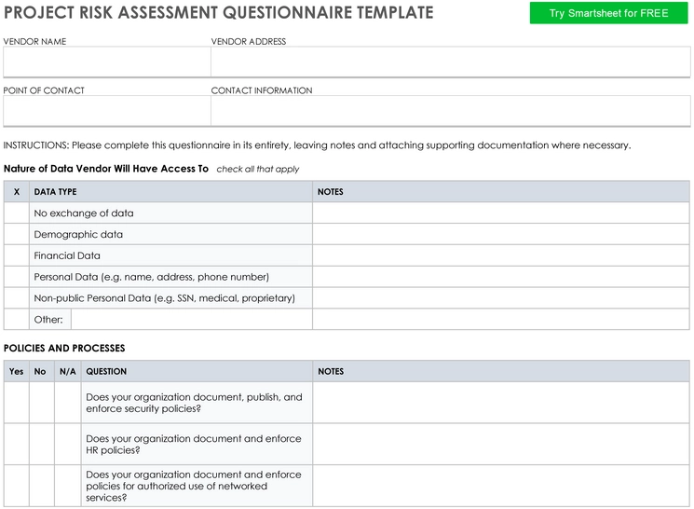Check the X cell for Demographic data
This screenshot has height=509, width=694.
[x=17, y=234]
